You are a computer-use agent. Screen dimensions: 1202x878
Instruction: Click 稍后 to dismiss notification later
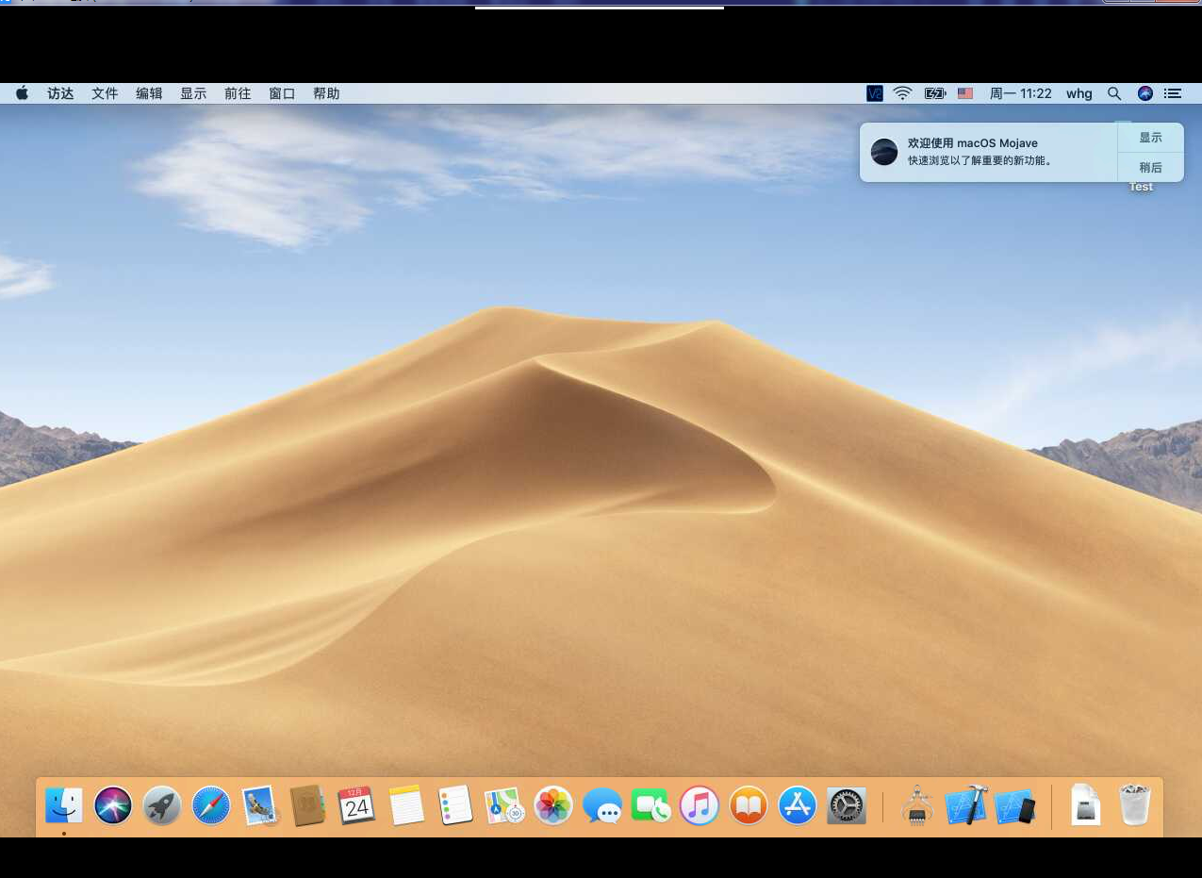point(1150,167)
